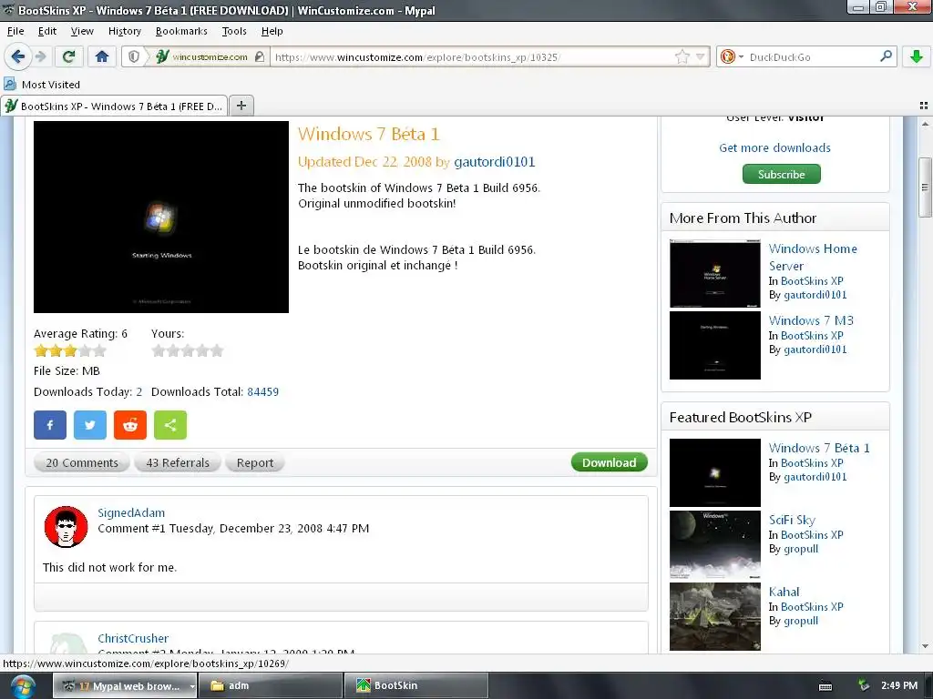Click the green Download button

pyautogui.click(x=609, y=462)
